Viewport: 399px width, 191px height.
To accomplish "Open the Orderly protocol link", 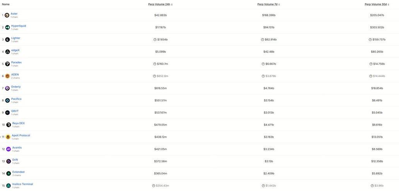I will (16, 87).
